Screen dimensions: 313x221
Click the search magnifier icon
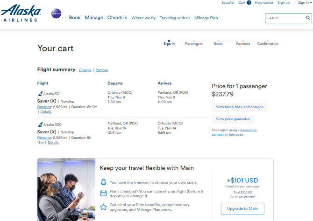tap(308, 18)
